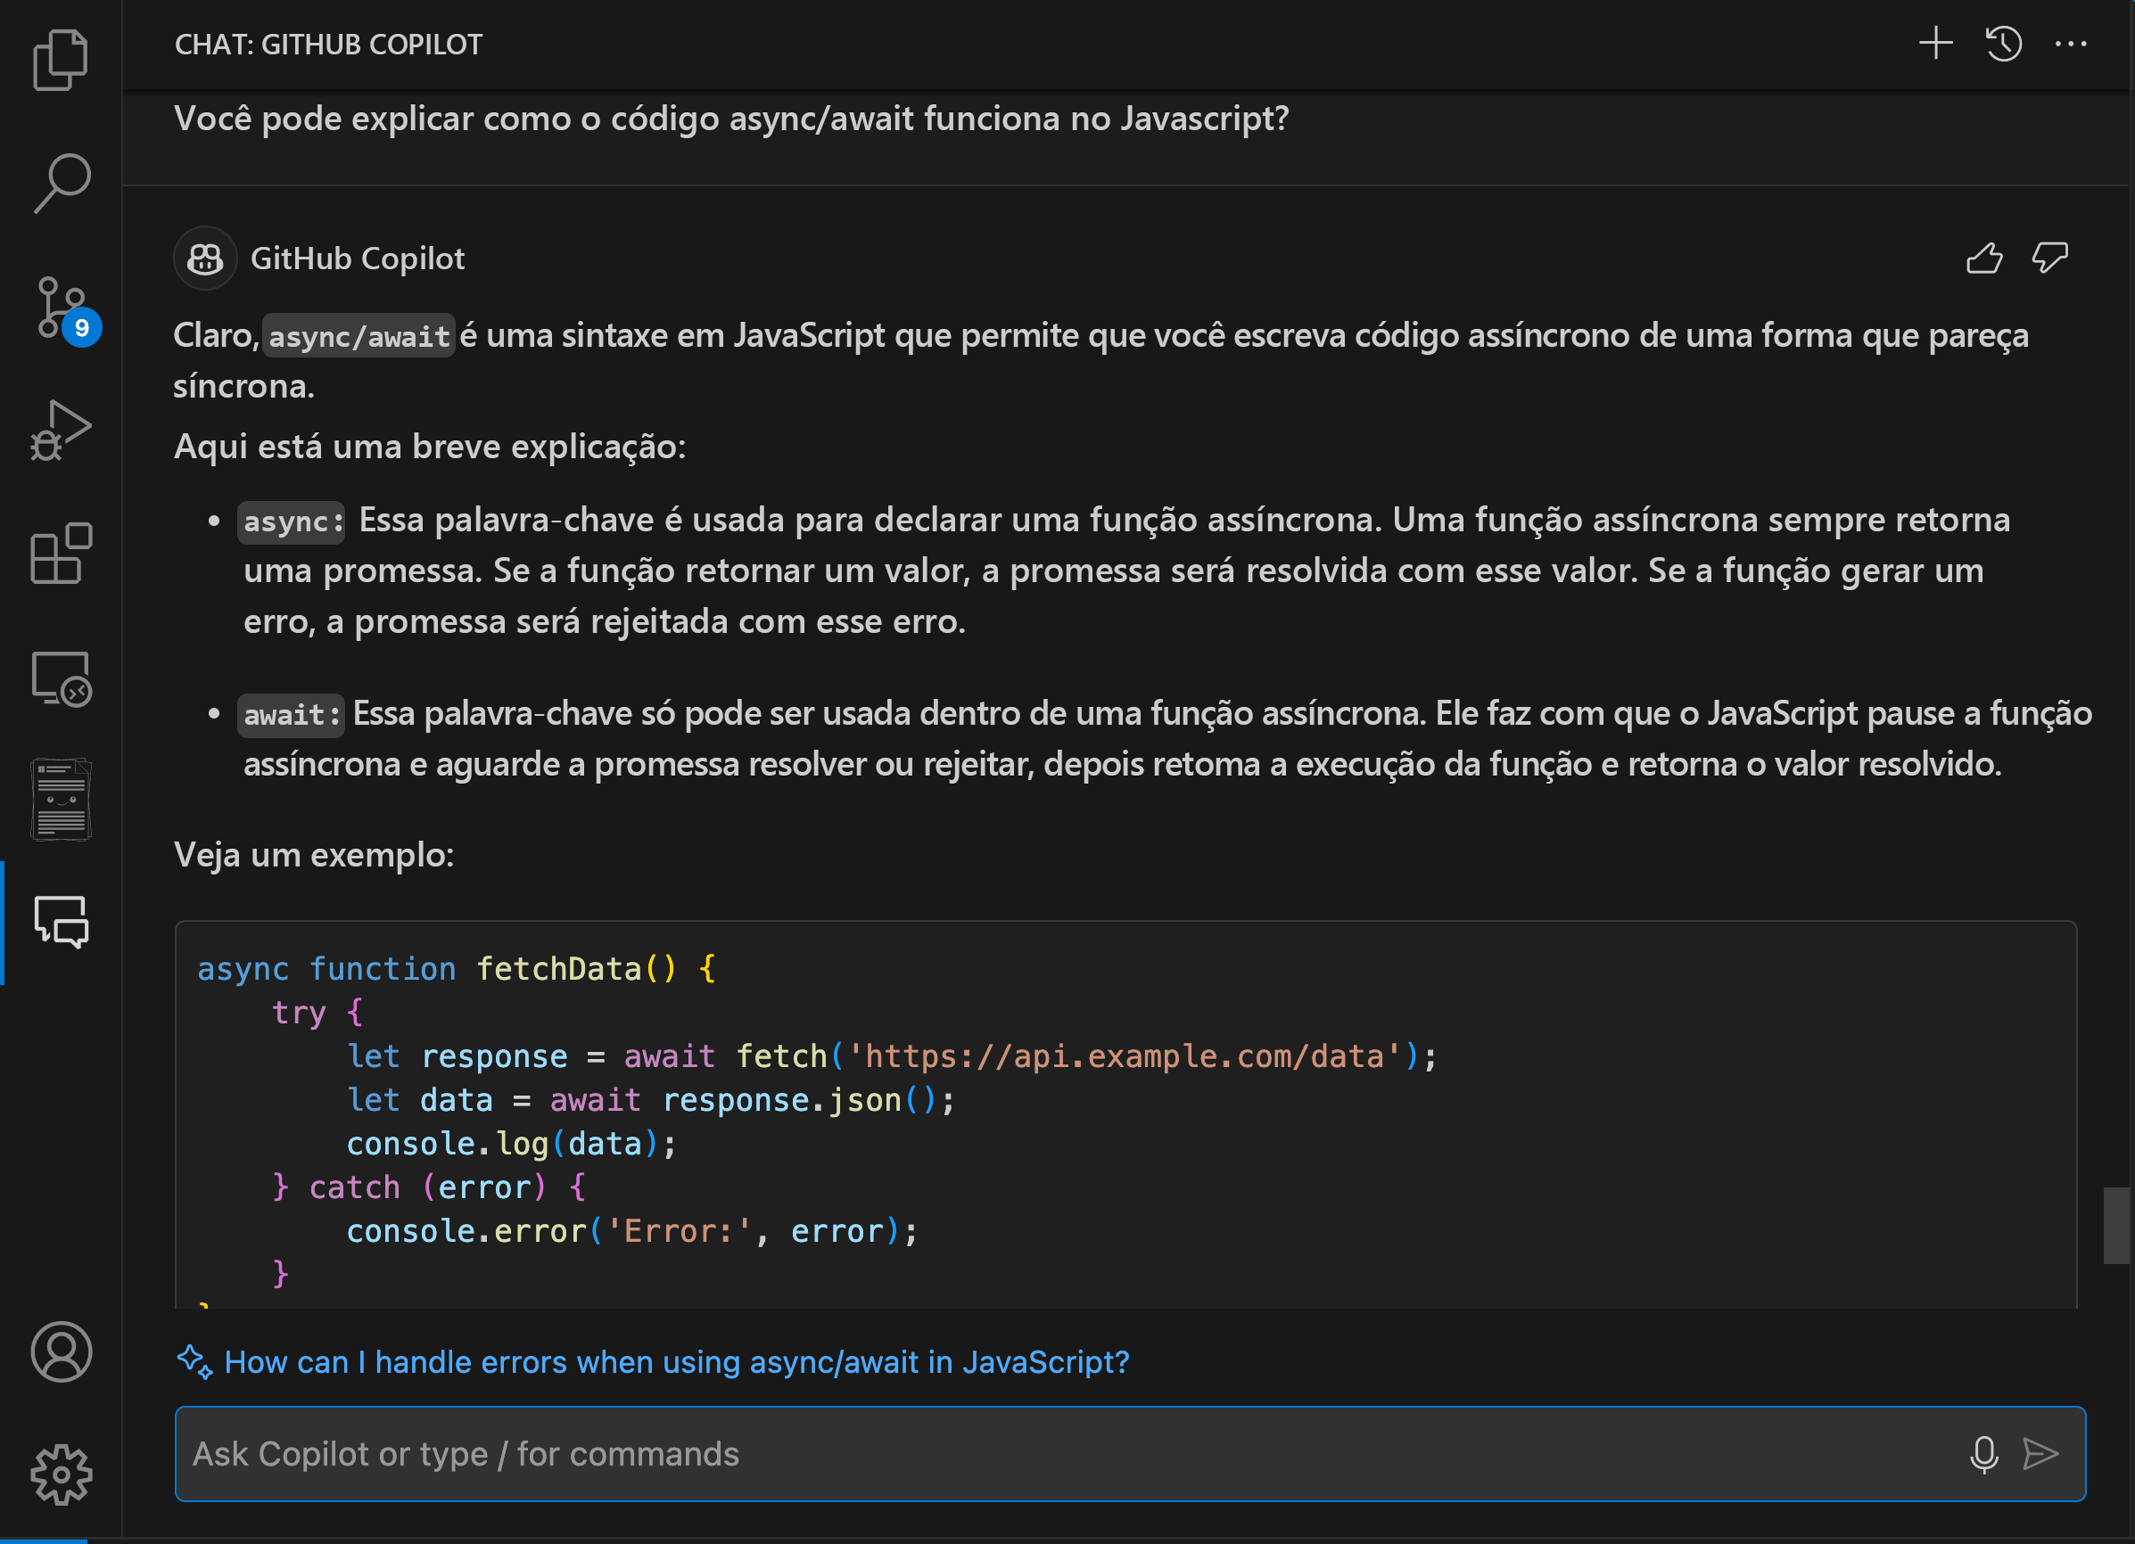Click the chat scrollbar thumb
Image resolution: width=2135 pixels, height=1544 pixels.
[2115, 1224]
